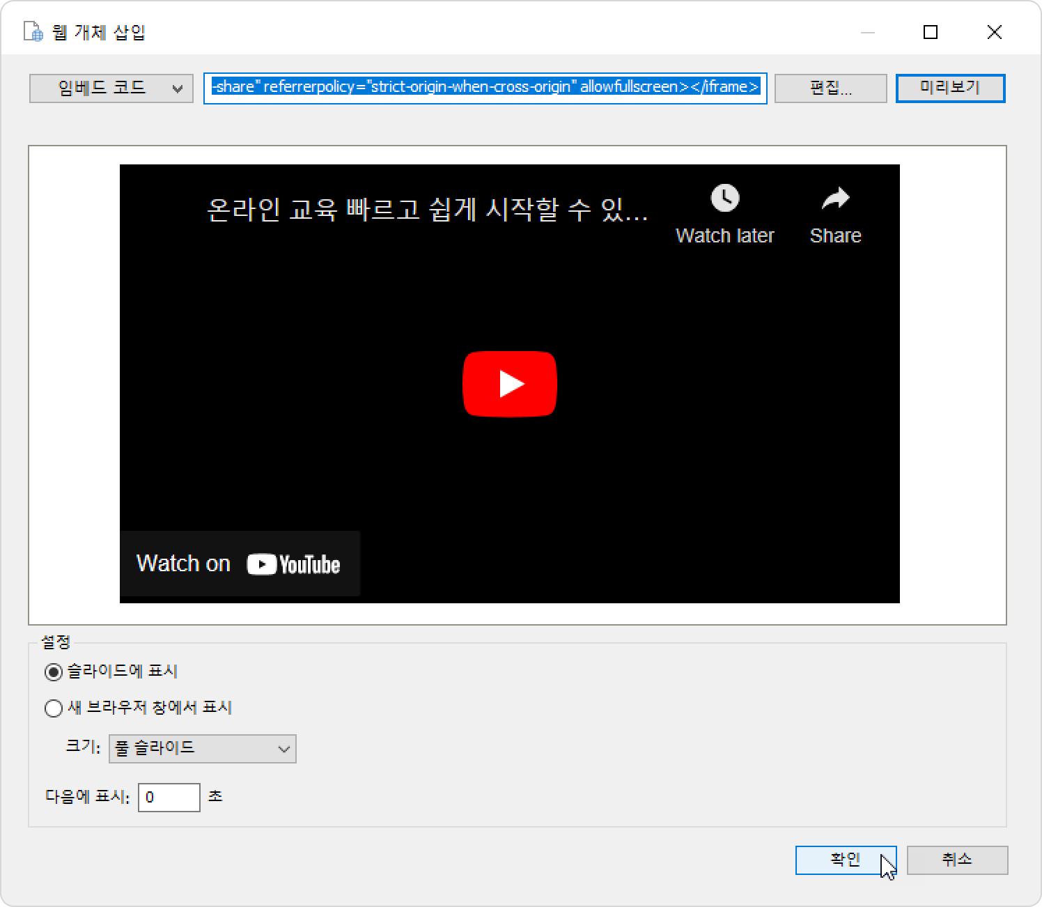Click the Share arrow icon
Image resolution: width=1042 pixels, height=907 pixels.
pyautogui.click(x=835, y=199)
